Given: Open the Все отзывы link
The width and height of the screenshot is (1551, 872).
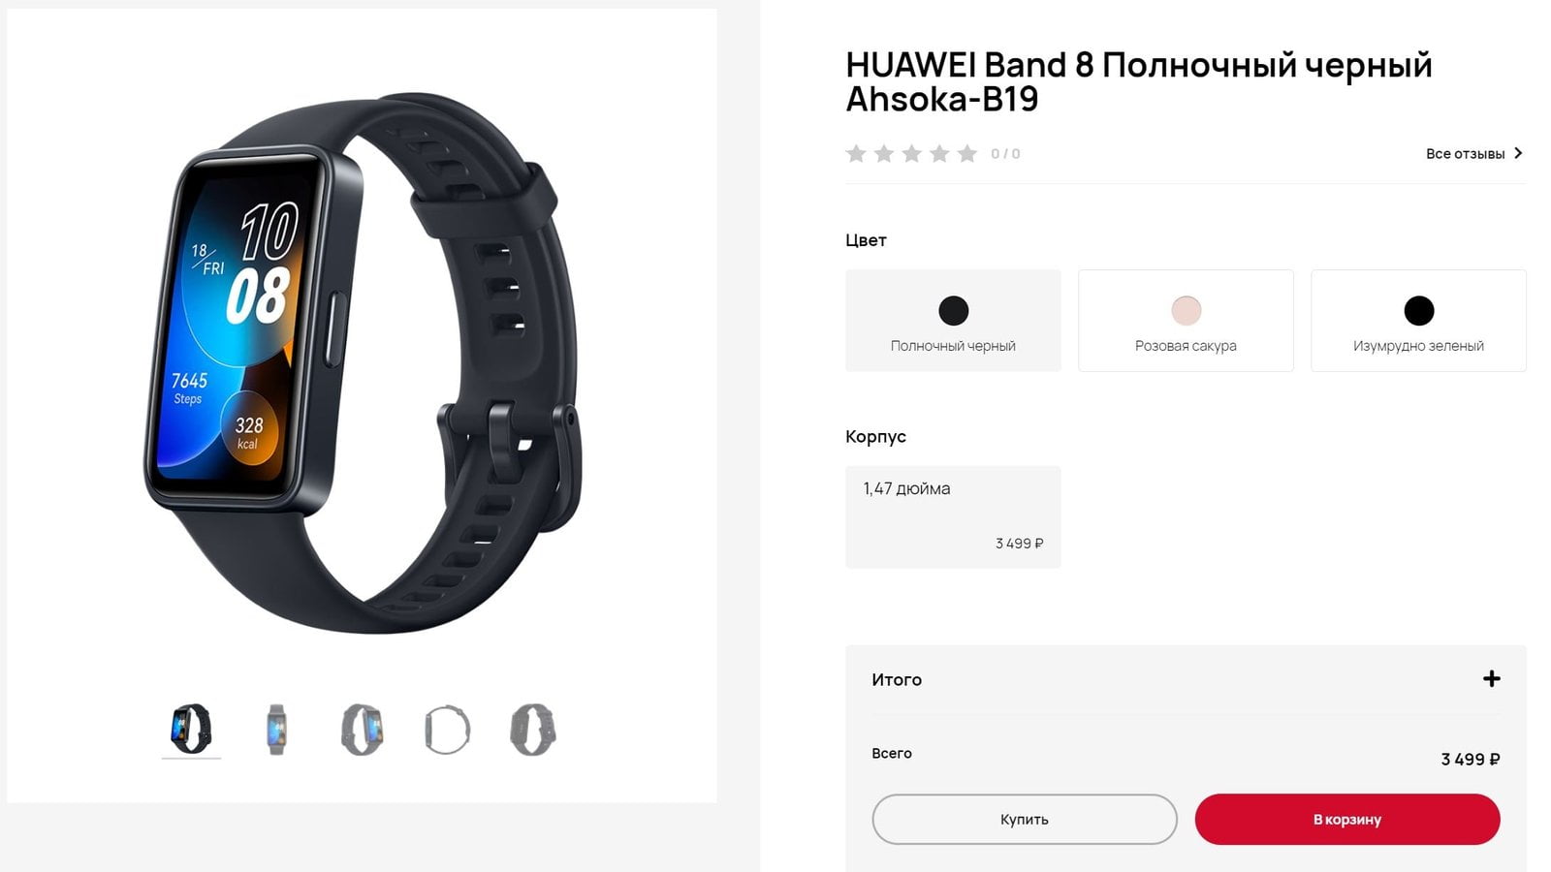Looking at the screenshot, I should pos(1465,153).
